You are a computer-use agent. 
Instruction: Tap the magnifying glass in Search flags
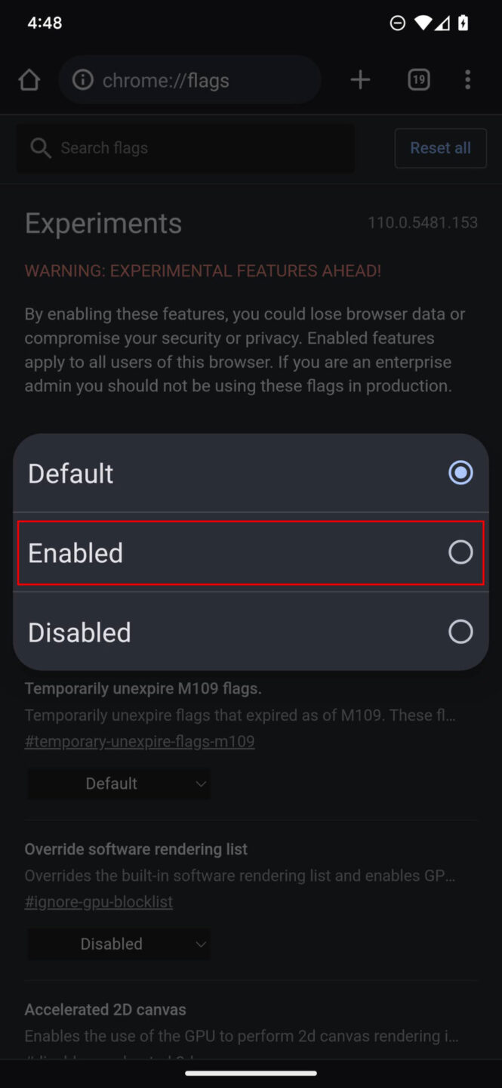(41, 148)
